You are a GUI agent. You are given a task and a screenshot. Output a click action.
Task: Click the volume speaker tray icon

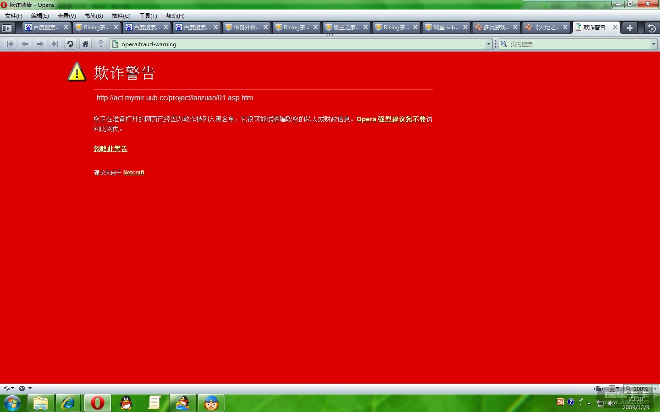coord(611,403)
